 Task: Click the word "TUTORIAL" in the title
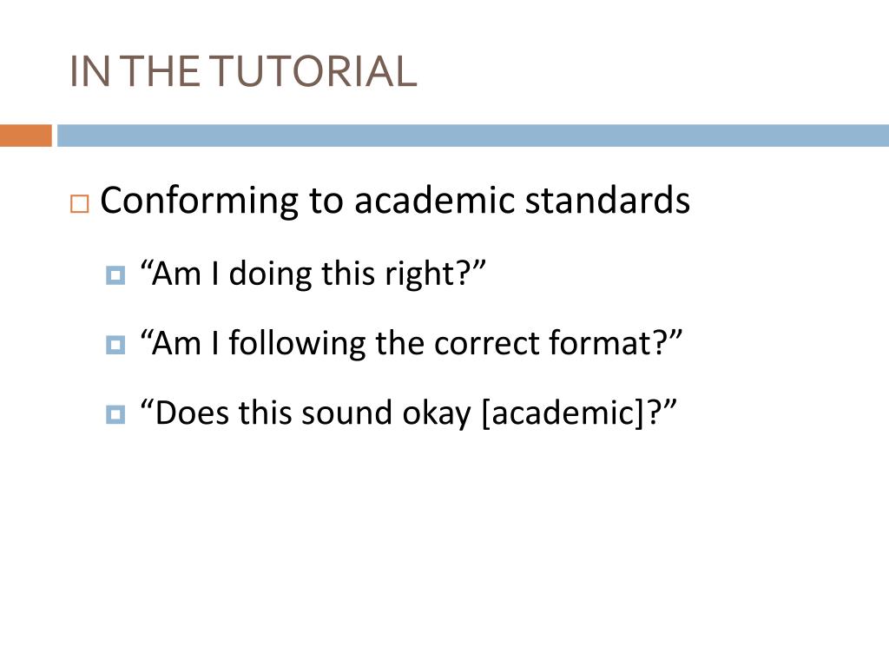coord(314,71)
